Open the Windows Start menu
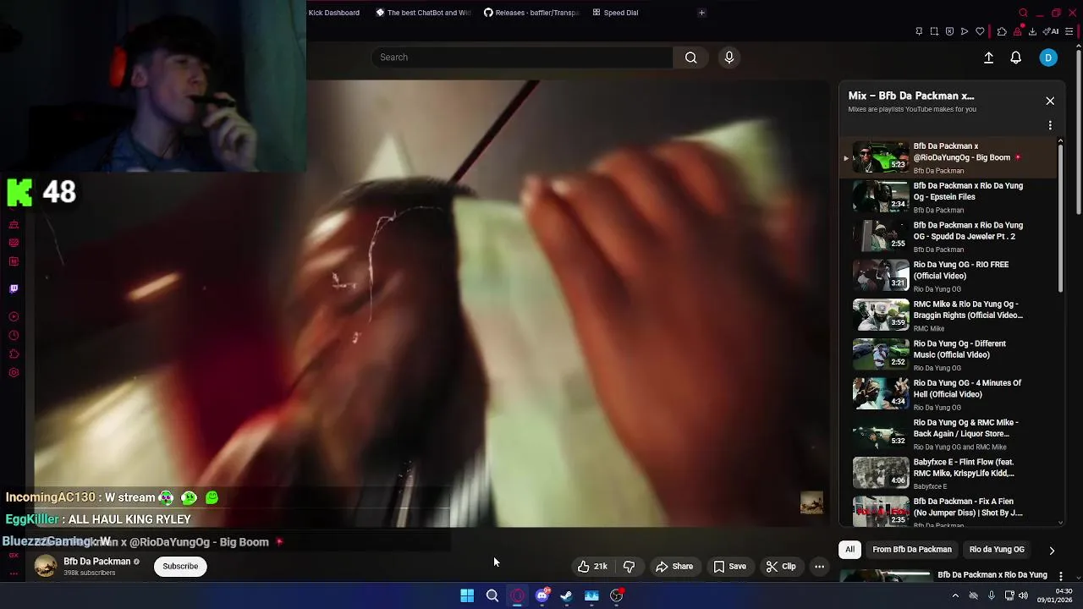The width and height of the screenshot is (1083, 609). pyautogui.click(x=467, y=595)
